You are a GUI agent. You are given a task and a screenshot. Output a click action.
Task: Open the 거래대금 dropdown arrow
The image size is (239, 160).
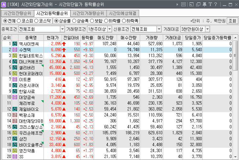(207, 29)
